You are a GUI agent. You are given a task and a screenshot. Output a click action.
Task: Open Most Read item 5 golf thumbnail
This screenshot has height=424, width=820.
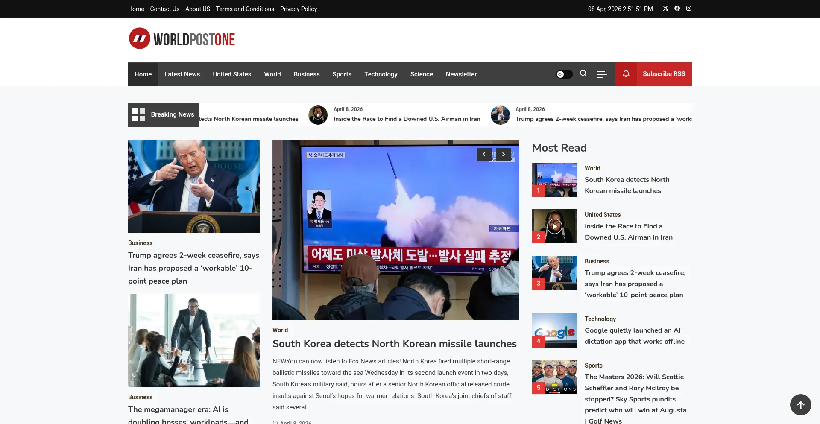[x=554, y=377]
